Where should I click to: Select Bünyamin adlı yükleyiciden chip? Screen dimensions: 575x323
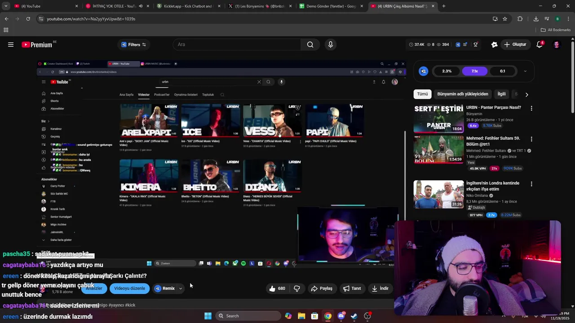click(463, 94)
